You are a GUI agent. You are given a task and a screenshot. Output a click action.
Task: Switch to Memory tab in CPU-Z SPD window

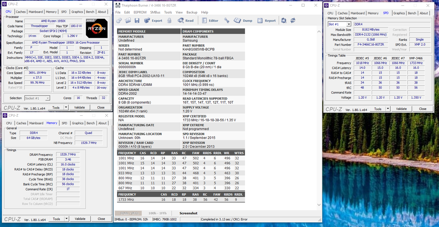click(373, 13)
